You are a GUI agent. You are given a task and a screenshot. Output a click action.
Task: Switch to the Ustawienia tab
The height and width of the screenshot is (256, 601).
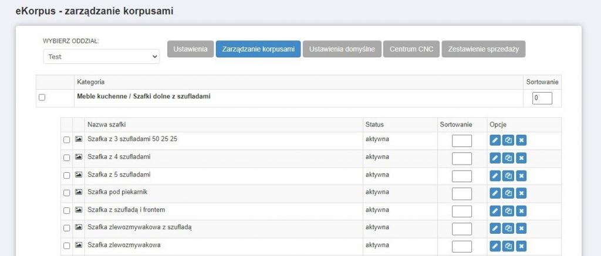click(190, 49)
